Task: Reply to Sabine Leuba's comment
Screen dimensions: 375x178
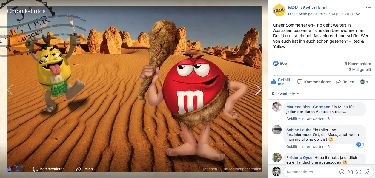Action: 316,147
